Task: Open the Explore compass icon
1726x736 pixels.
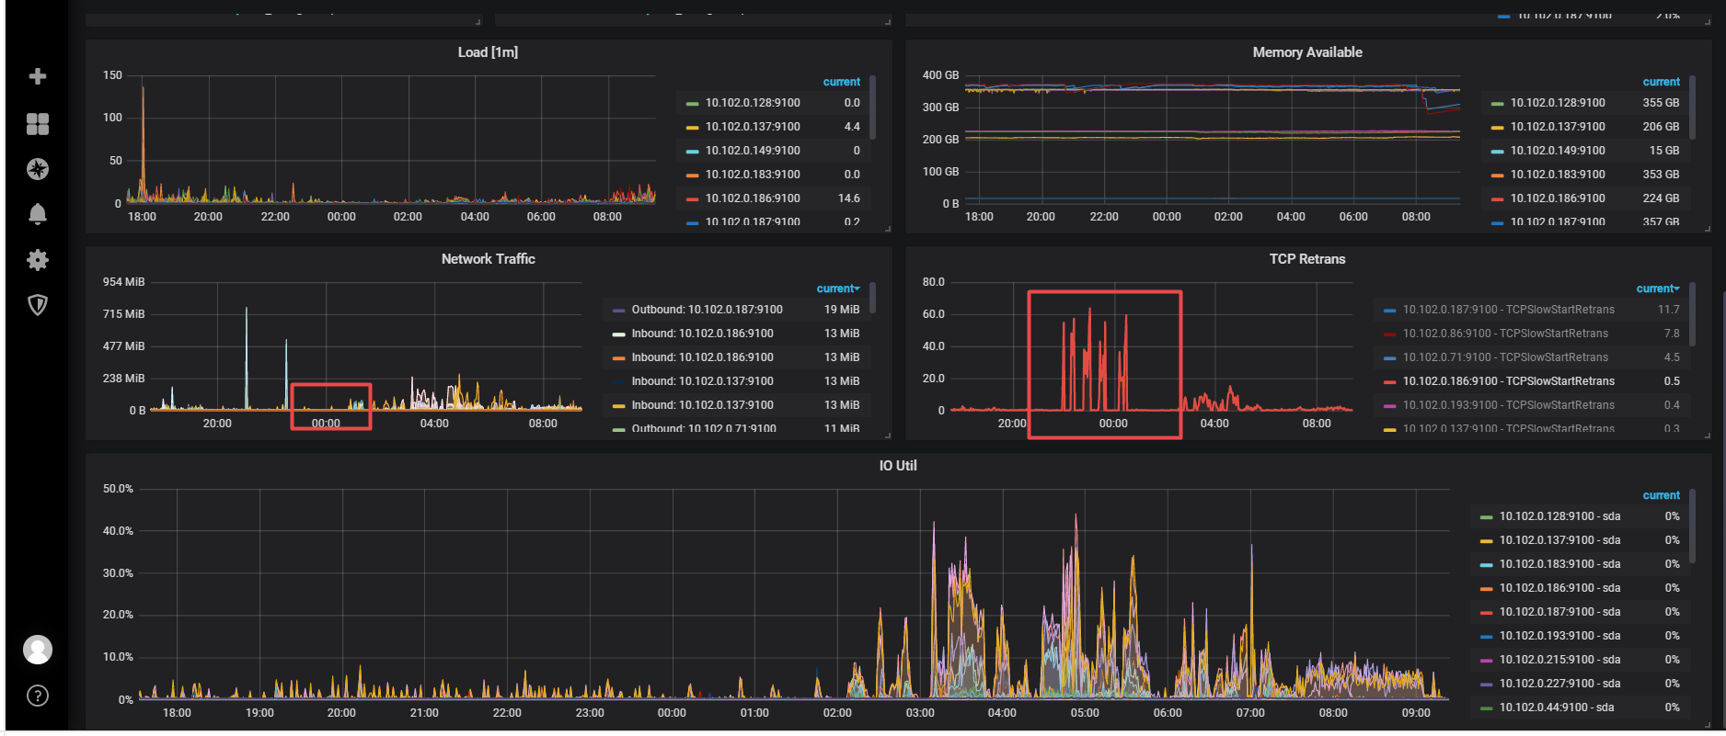Action: (38, 169)
